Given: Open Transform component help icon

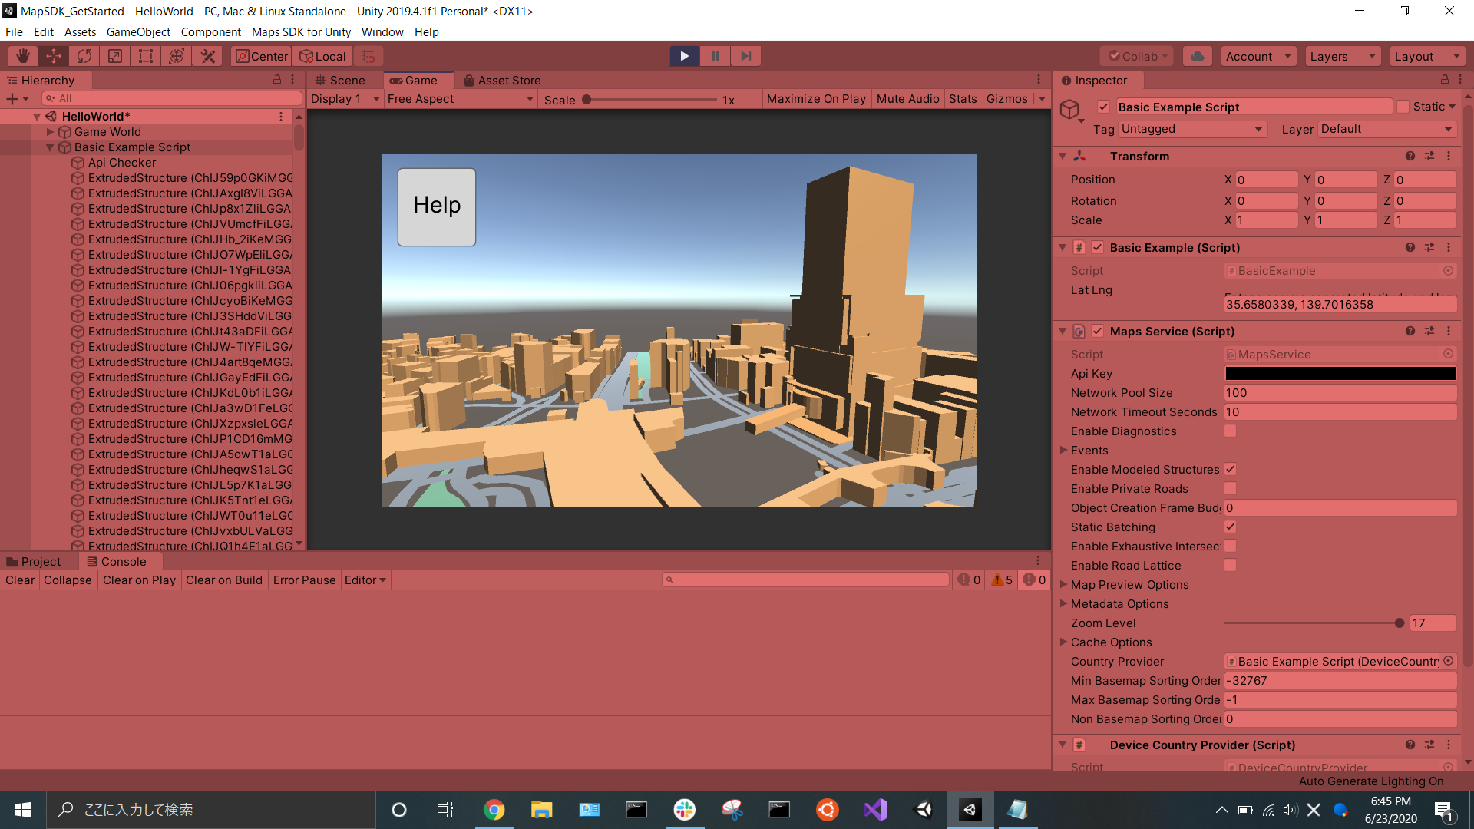Looking at the screenshot, I should point(1410,156).
